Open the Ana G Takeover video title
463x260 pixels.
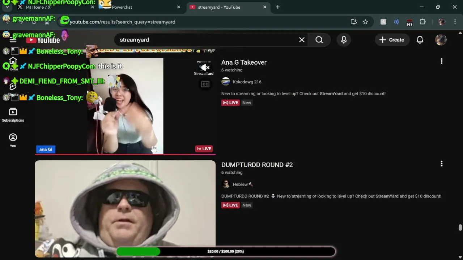pyautogui.click(x=244, y=62)
